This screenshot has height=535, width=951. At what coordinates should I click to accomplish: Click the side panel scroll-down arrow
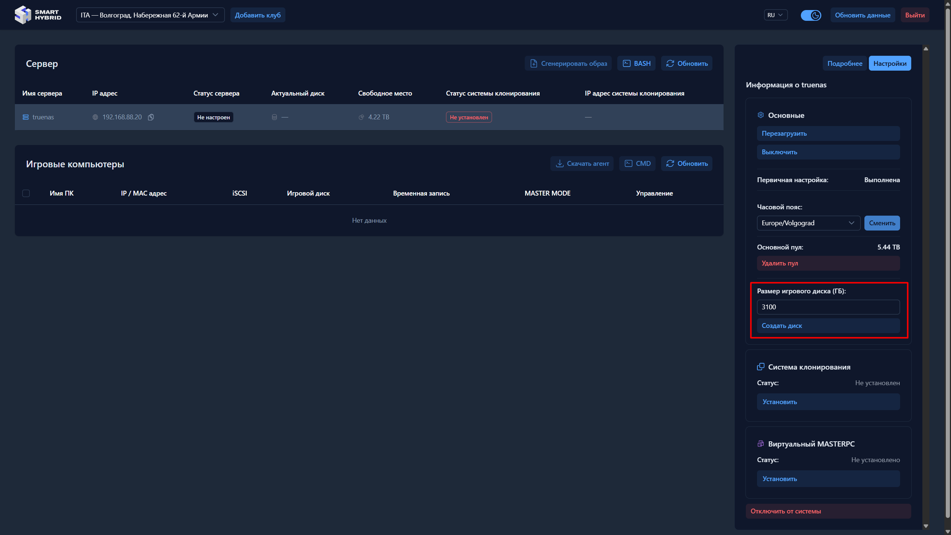pyautogui.click(x=926, y=526)
